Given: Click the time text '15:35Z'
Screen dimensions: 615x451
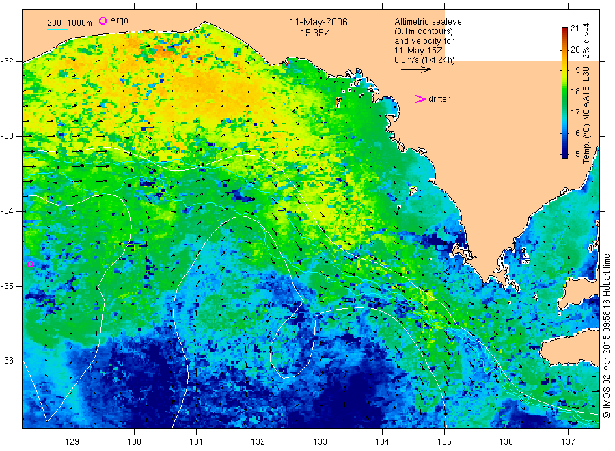Looking at the screenshot, I should point(315,33).
